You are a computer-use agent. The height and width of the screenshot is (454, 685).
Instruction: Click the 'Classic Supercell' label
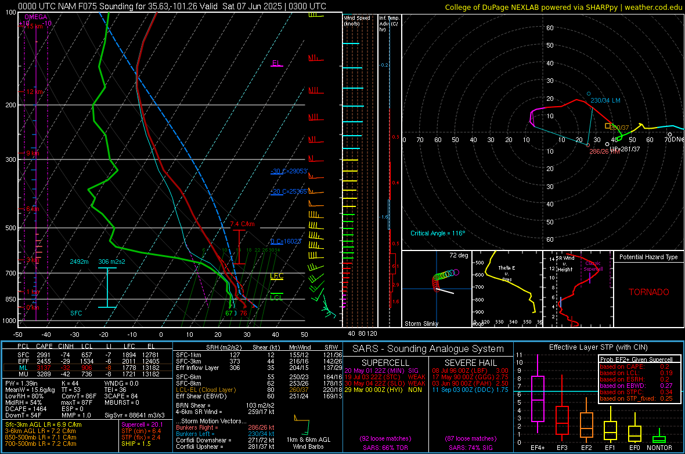593,266
